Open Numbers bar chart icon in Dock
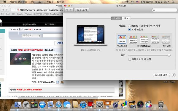 [124, 104]
